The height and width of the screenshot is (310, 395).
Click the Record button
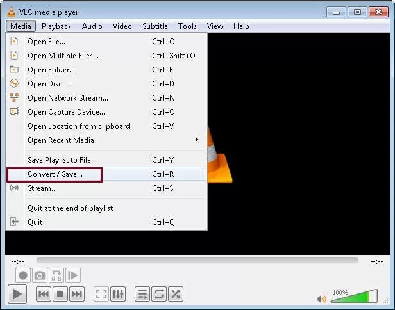pyautogui.click(x=23, y=275)
